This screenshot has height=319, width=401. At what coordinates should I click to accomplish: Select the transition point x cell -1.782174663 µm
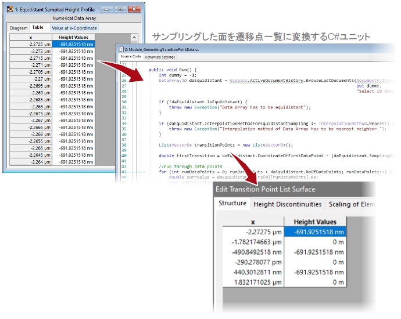point(253,242)
